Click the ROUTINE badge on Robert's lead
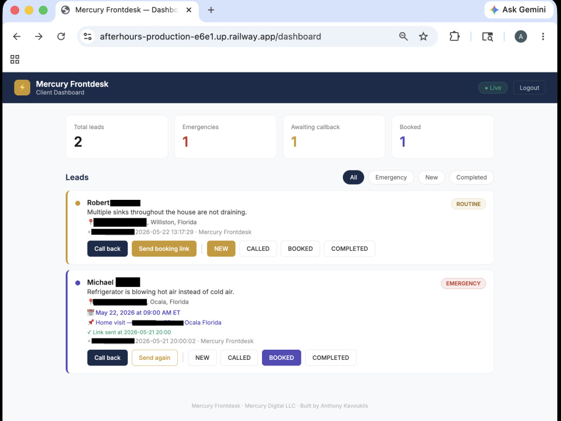The height and width of the screenshot is (421, 561). click(x=468, y=204)
